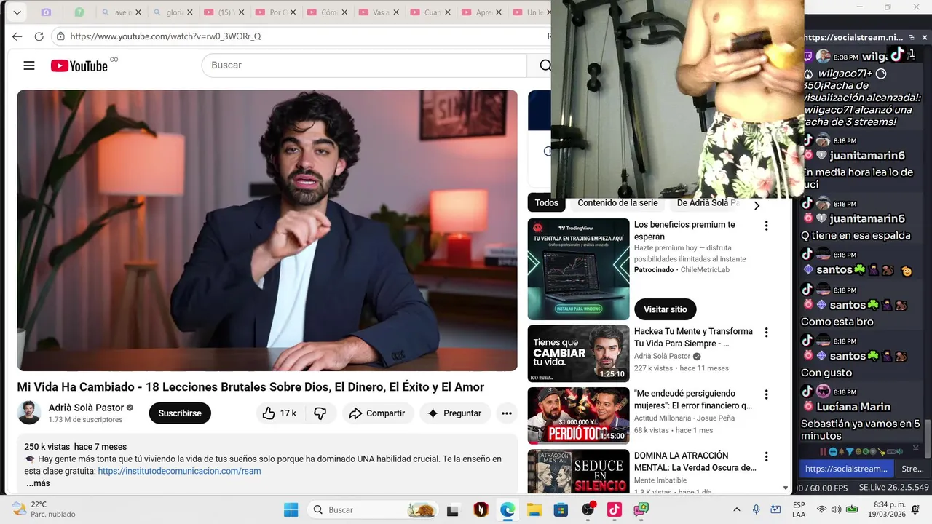Image resolution: width=932 pixels, height=524 pixels.
Task: Switch to the "ave" search tab
Action: pyautogui.click(x=121, y=12)
